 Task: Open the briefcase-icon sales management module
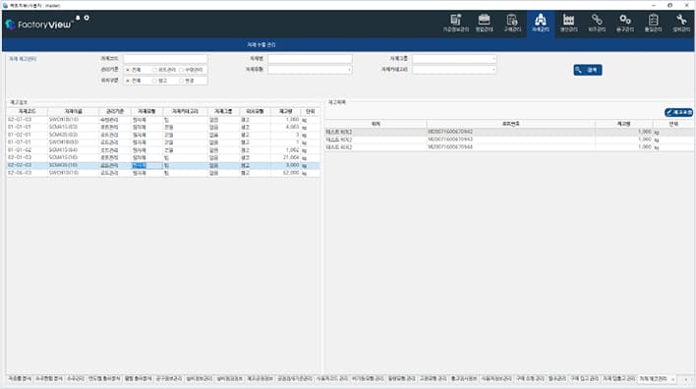(x=484, y=23)
